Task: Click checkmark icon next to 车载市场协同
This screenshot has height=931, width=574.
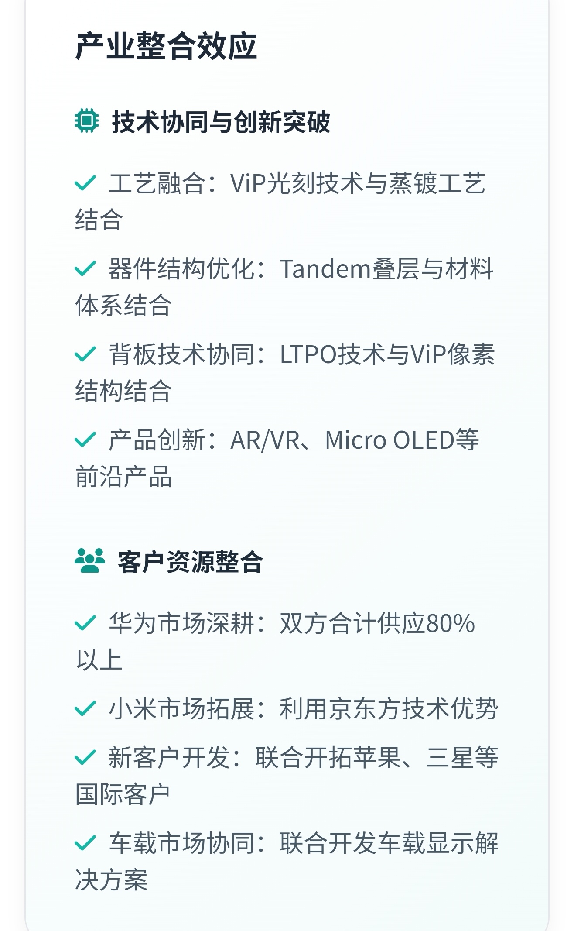Action: click(85, 842)
